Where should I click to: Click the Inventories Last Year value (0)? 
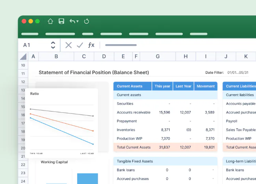[x=189, y=130]
